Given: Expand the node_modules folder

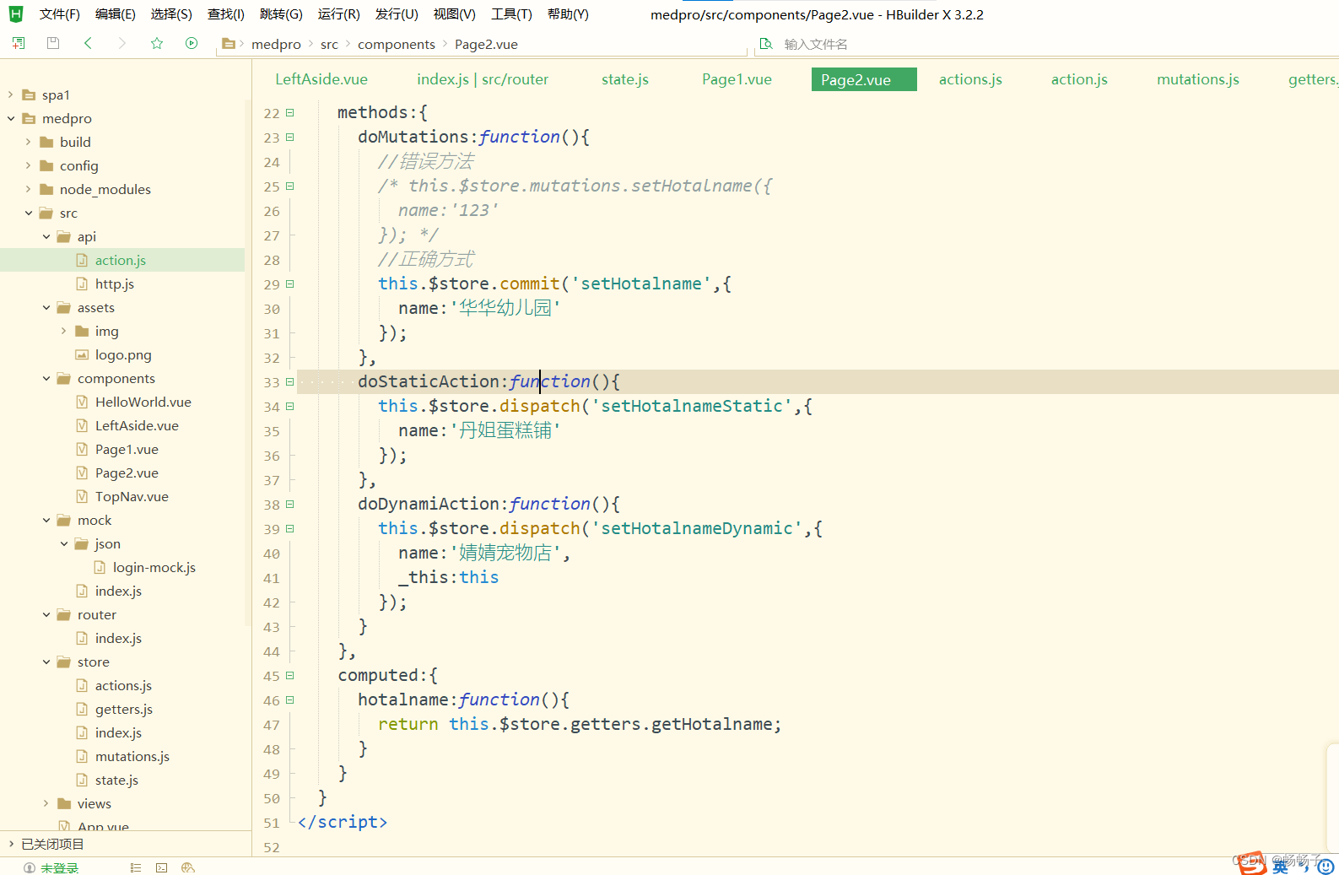Looking at the screenshot, I should pyautogui.click(x=29, y=189).
